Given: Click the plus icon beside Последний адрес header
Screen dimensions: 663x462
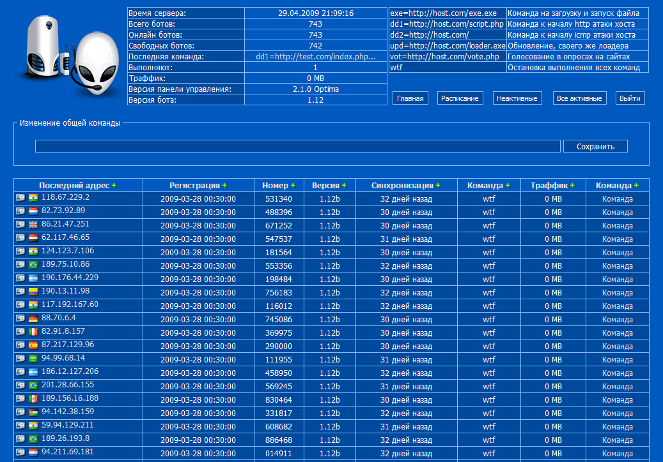Looking at the screenshot, I should [x=114, y=186].
